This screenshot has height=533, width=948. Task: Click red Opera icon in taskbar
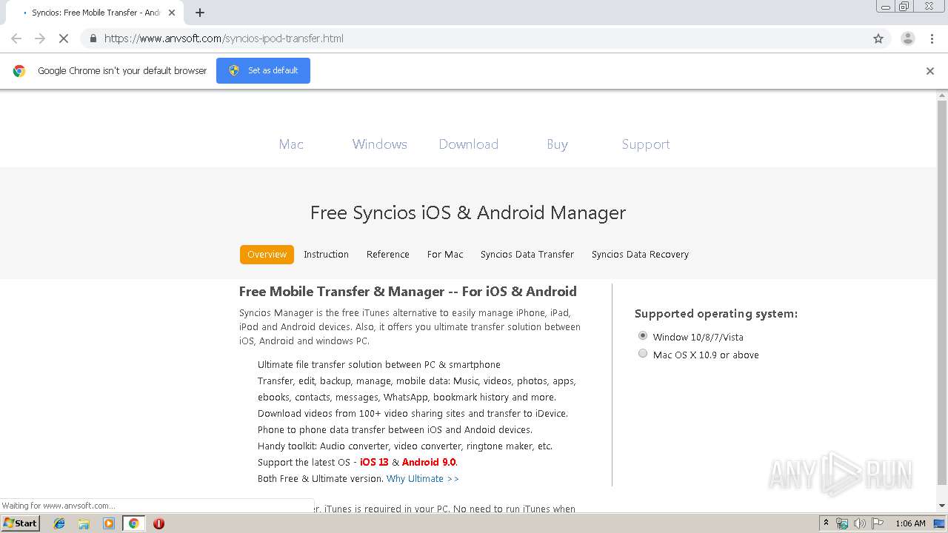coord(158,523)
